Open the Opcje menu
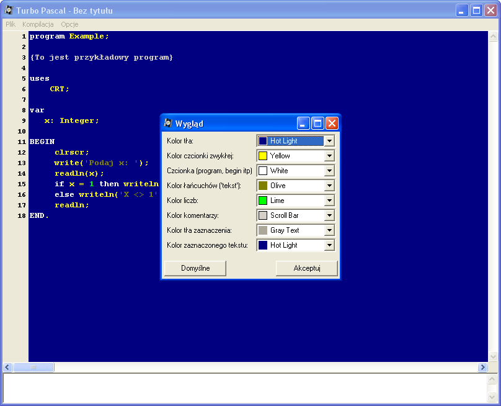This screenshot has width=501, height=406. 69,24
